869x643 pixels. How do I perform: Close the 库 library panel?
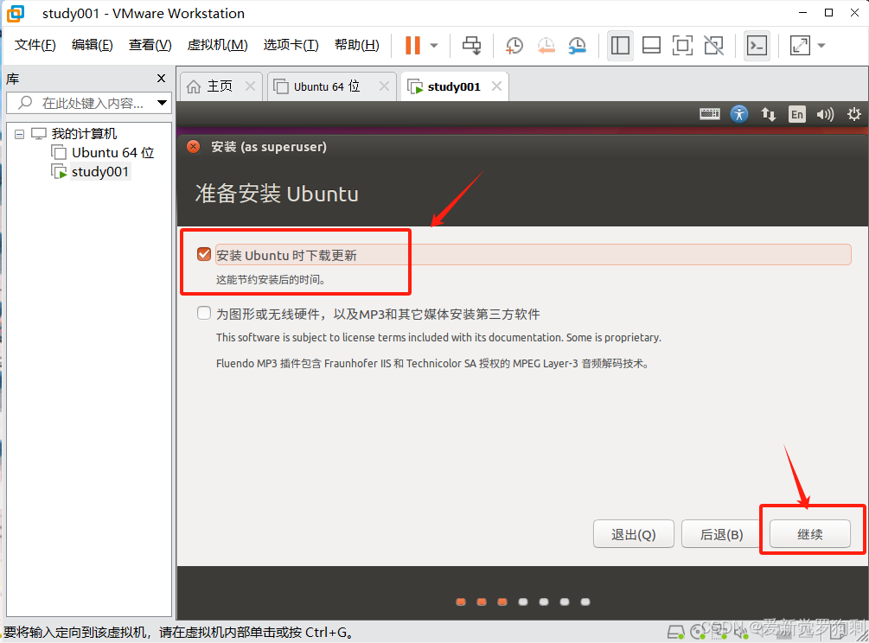(x=162, y=78)
